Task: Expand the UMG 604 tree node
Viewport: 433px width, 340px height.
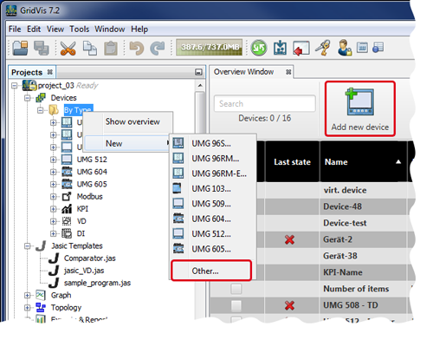Action: (54, 172)
